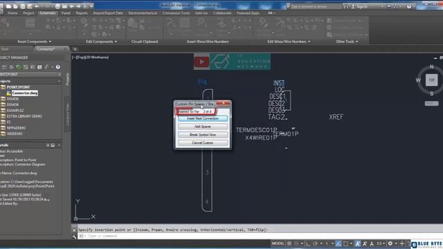Open the Details panel options dropdown
The image size is (443, 249).
point(59,145)
